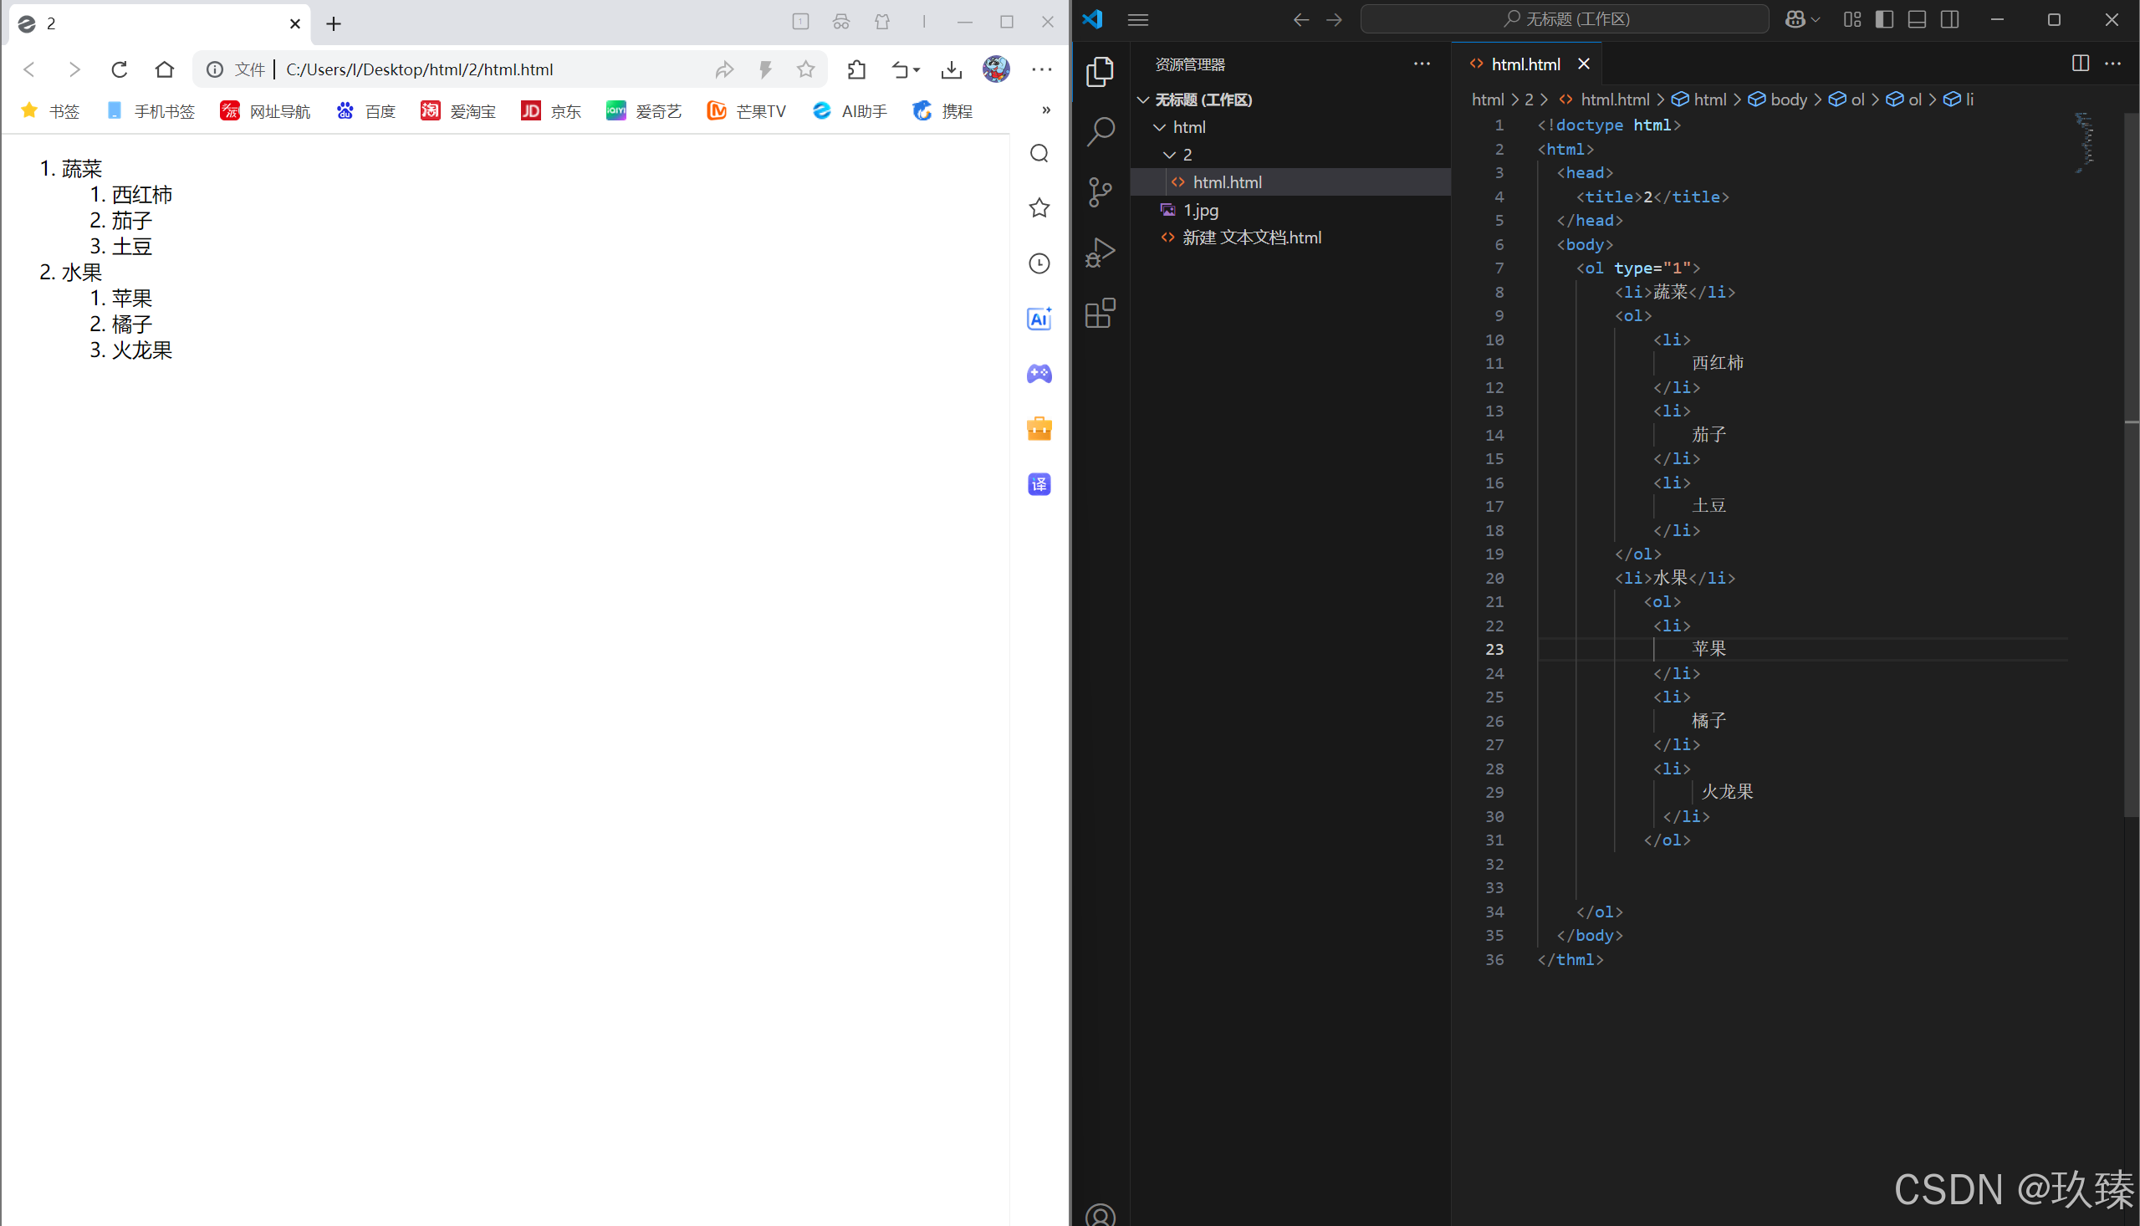Click the Explorer files icon
This screenshot has height=1226, width=2140.
(1101, 72)
